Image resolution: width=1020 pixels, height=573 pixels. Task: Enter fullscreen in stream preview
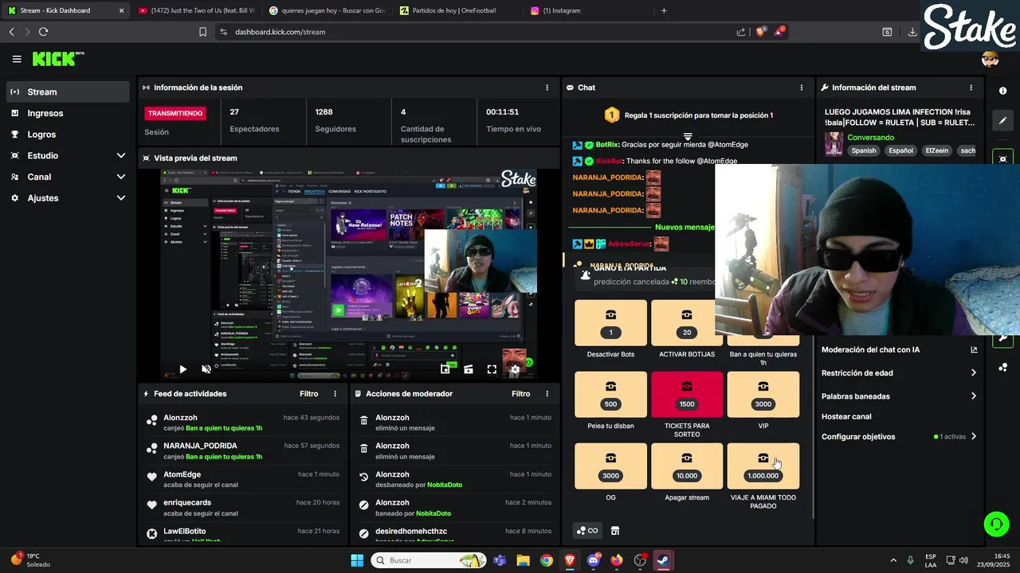(x=492, y=369)
